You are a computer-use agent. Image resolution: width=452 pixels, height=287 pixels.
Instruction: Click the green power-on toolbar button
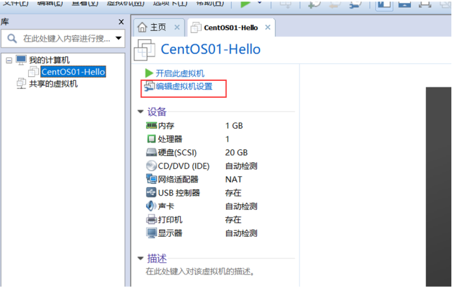[x=245, y=5]
